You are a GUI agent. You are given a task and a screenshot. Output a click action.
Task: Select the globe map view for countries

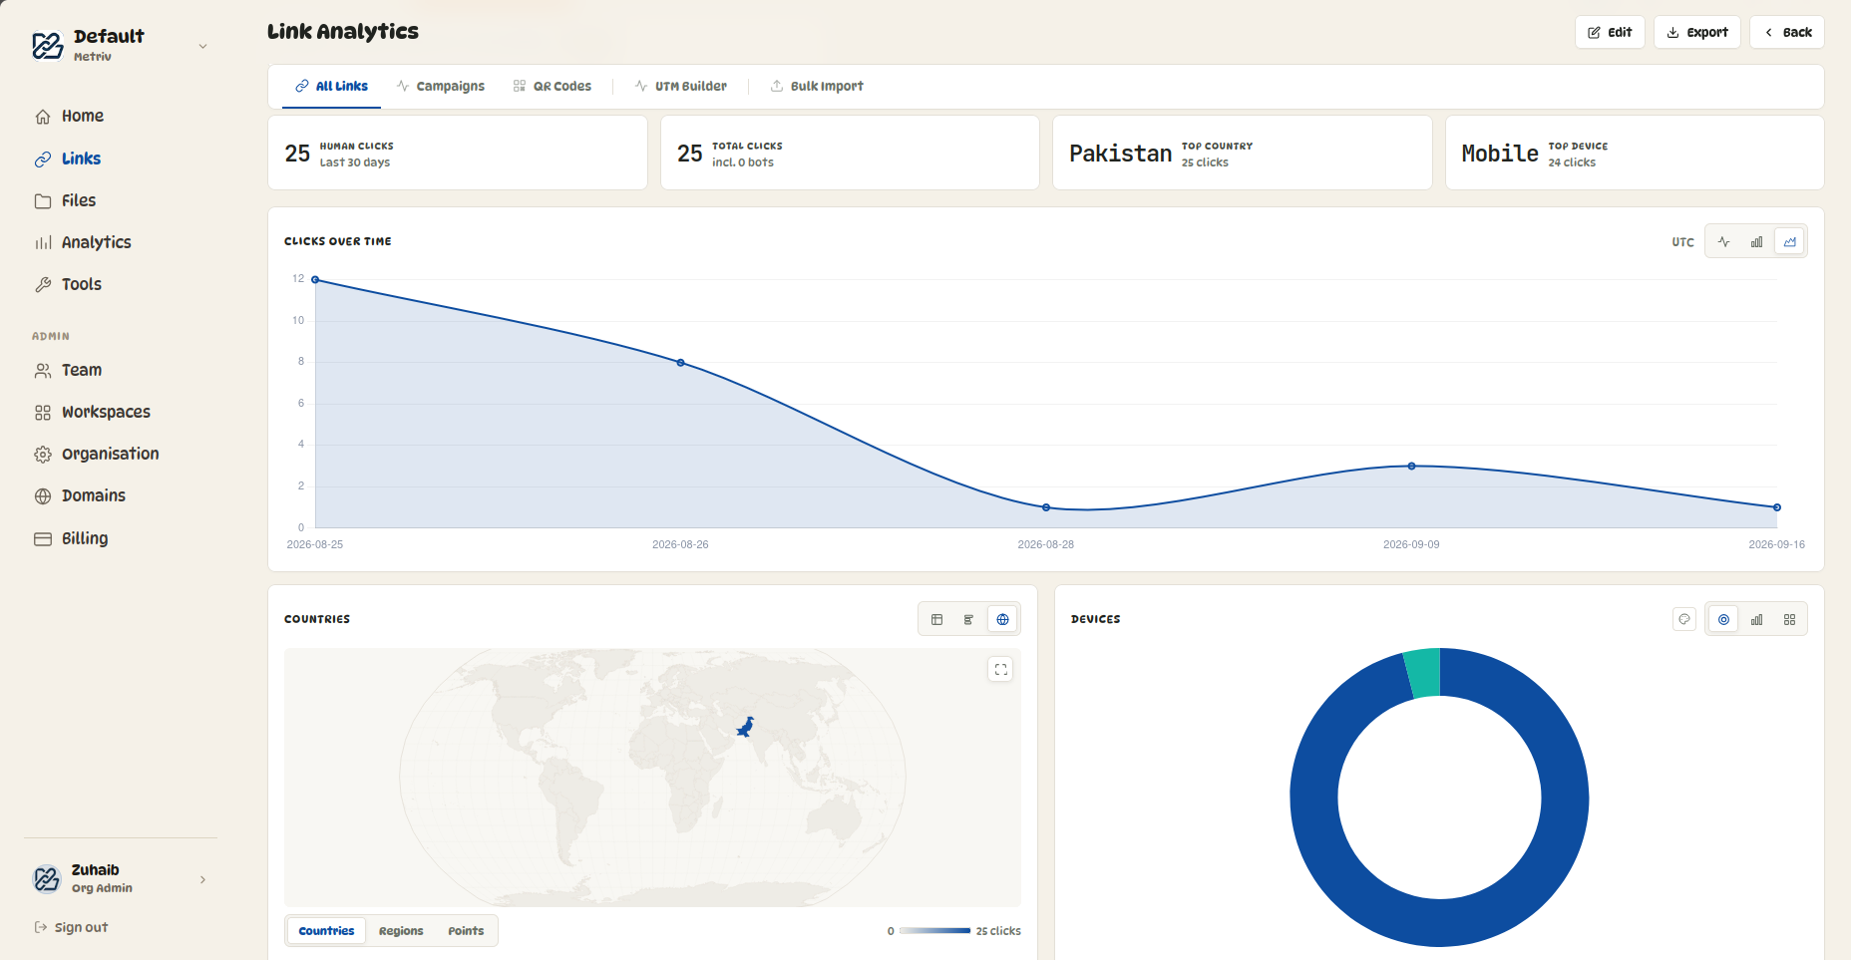tap(1002, 619)
